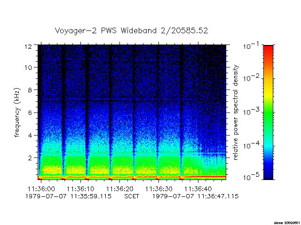Screen dimensions: 301x225
Task: Click the '12' frequency tick label
Action: tap(28, 46)
